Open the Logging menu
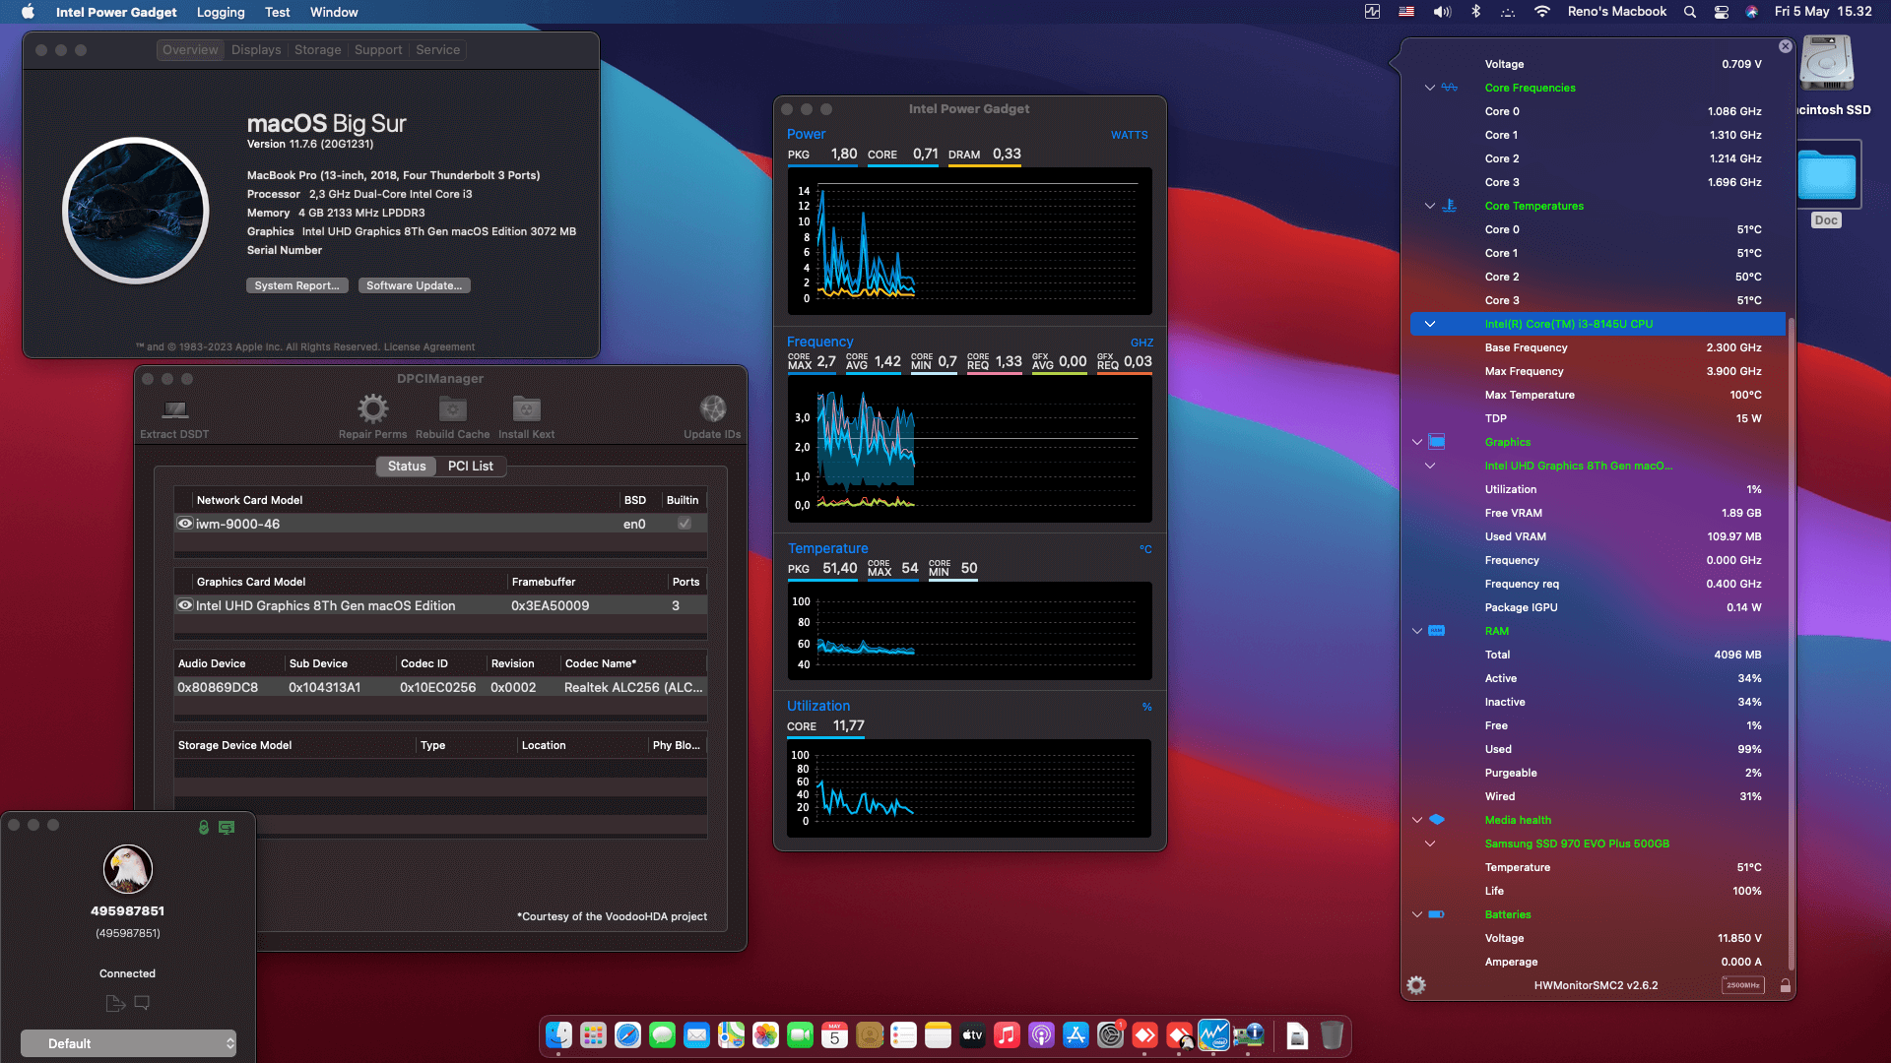1891x1063 pixels. tap(220, 12)
